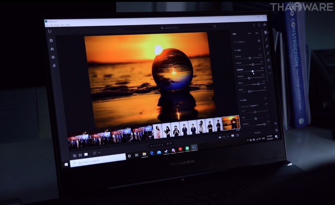This screenshot has height=205, width=335.
Task: Open Microsoft Edge from the taskbar
Action: (x=152, y=153)
